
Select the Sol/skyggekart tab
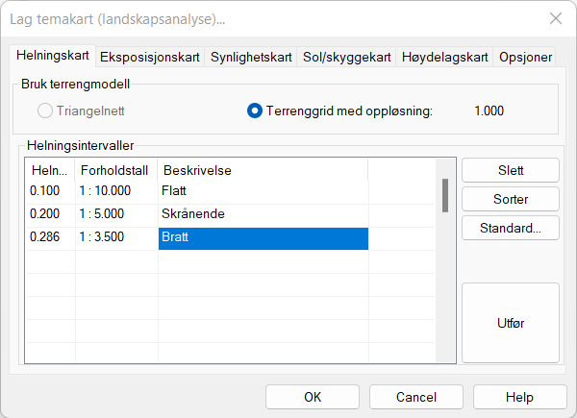pyautogui.click(x=347, y=57)
